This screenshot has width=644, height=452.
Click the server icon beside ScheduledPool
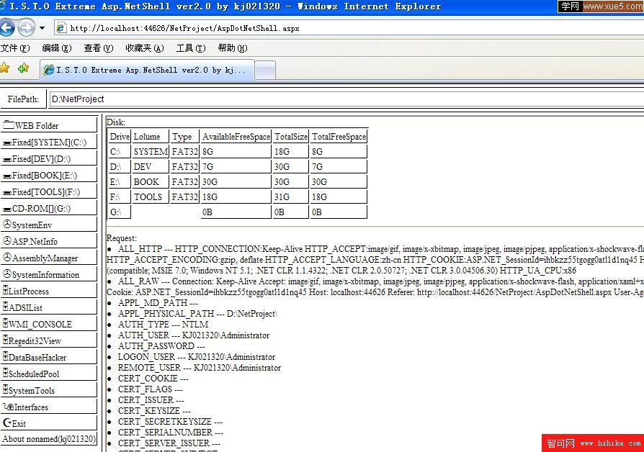(x=5, y=373)
